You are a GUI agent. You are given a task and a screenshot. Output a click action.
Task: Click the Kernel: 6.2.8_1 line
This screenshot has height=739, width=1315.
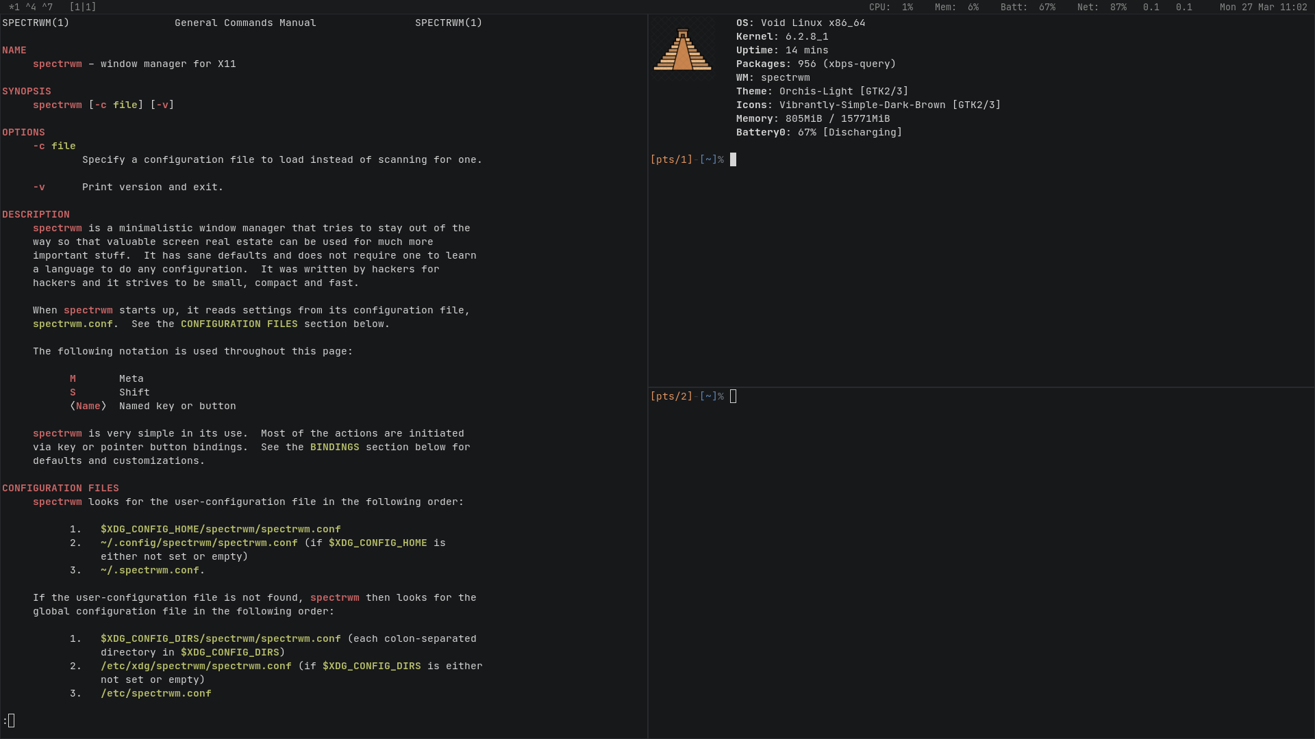tap(782, 36)
